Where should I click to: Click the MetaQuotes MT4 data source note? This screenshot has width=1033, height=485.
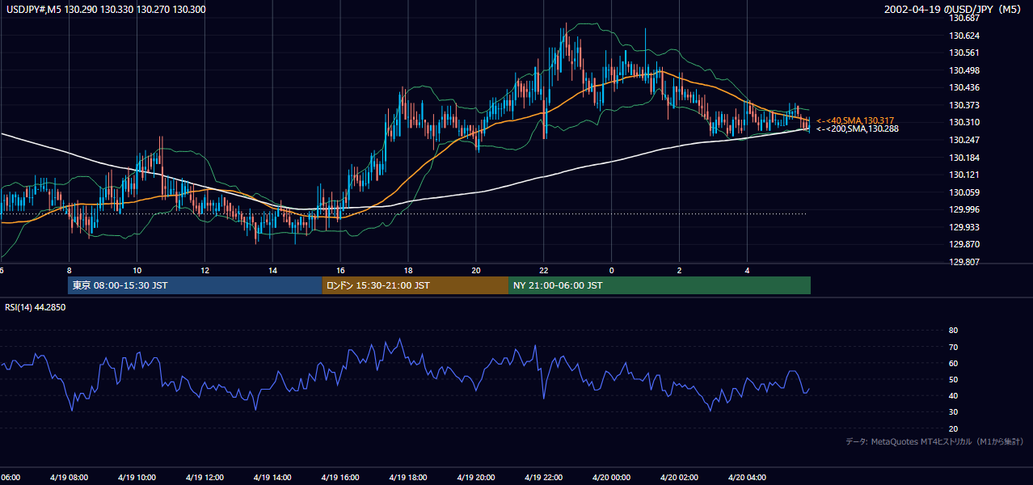pos(935,441)
